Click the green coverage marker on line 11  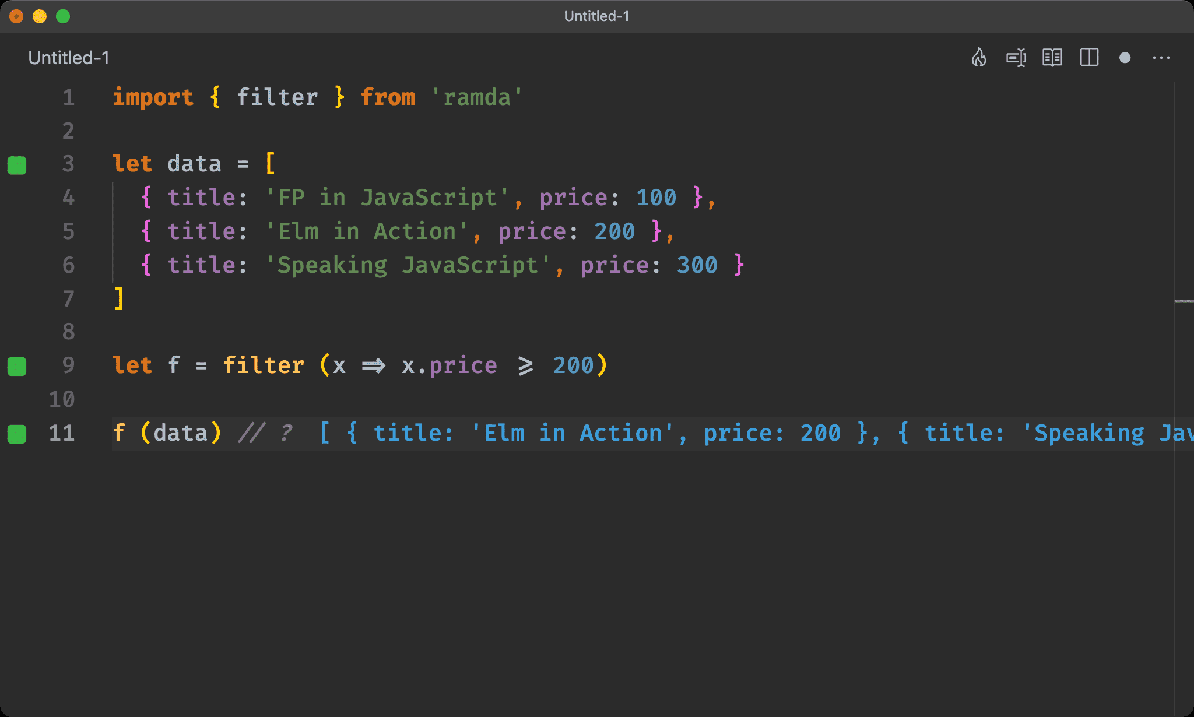point(17,434)
